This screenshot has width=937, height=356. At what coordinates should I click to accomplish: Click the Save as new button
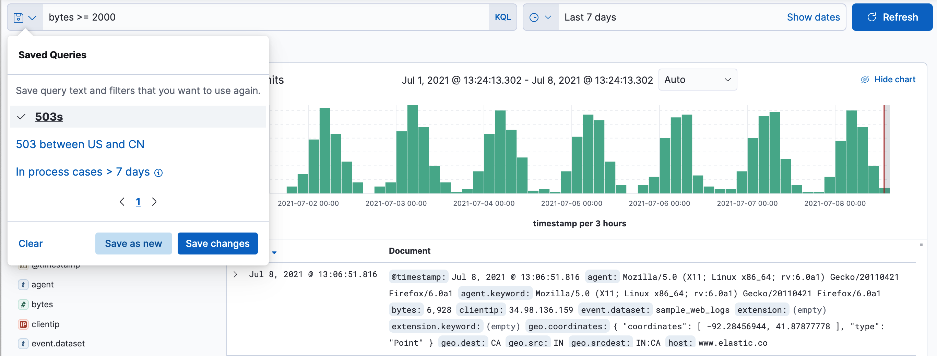(x=133, y=243)
